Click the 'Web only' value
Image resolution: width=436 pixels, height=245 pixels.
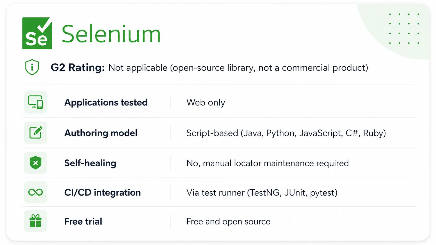tap(206, 102)
